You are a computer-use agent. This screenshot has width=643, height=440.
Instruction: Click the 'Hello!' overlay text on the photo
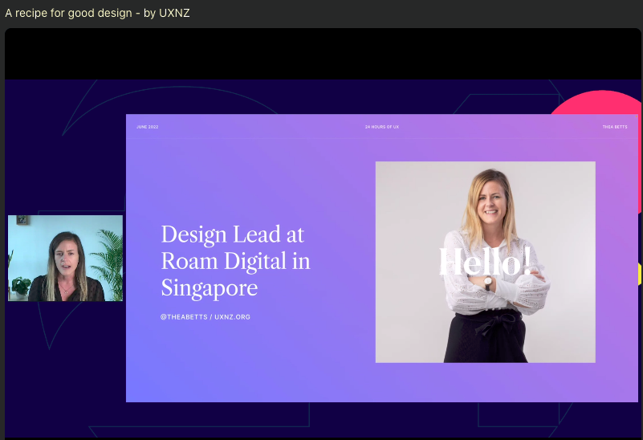coord(485,261)
